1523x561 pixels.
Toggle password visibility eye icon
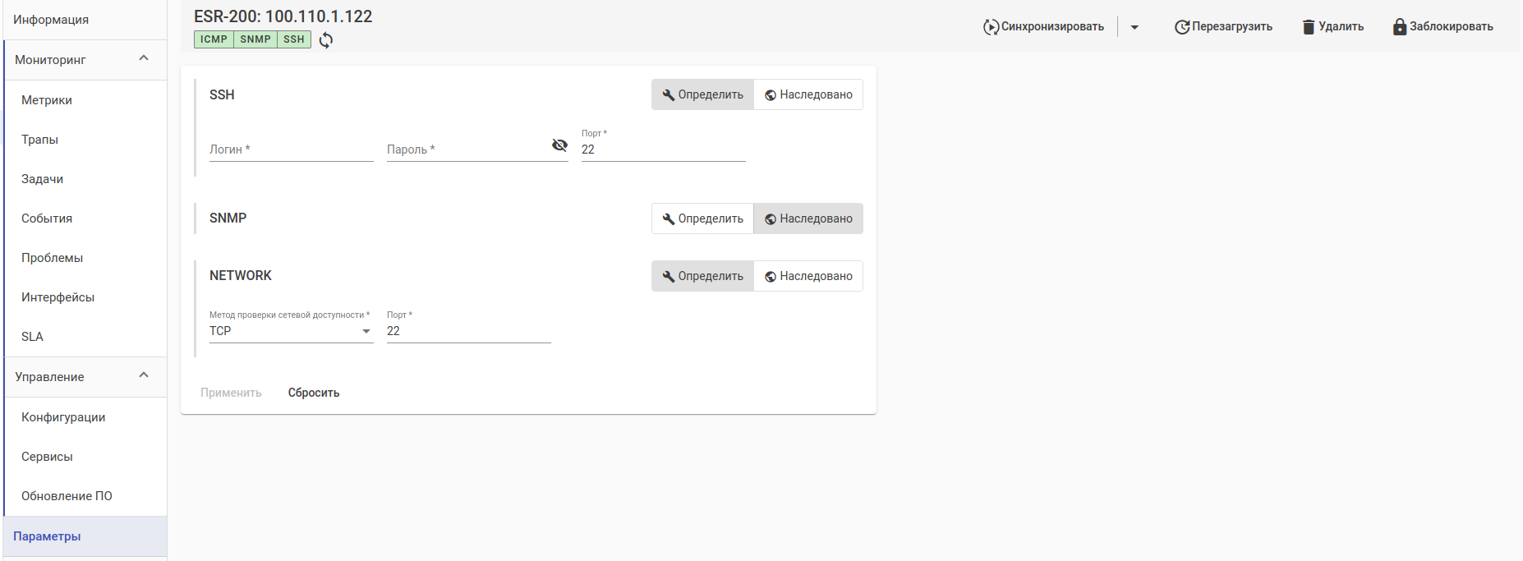click(x=559, y=145)
